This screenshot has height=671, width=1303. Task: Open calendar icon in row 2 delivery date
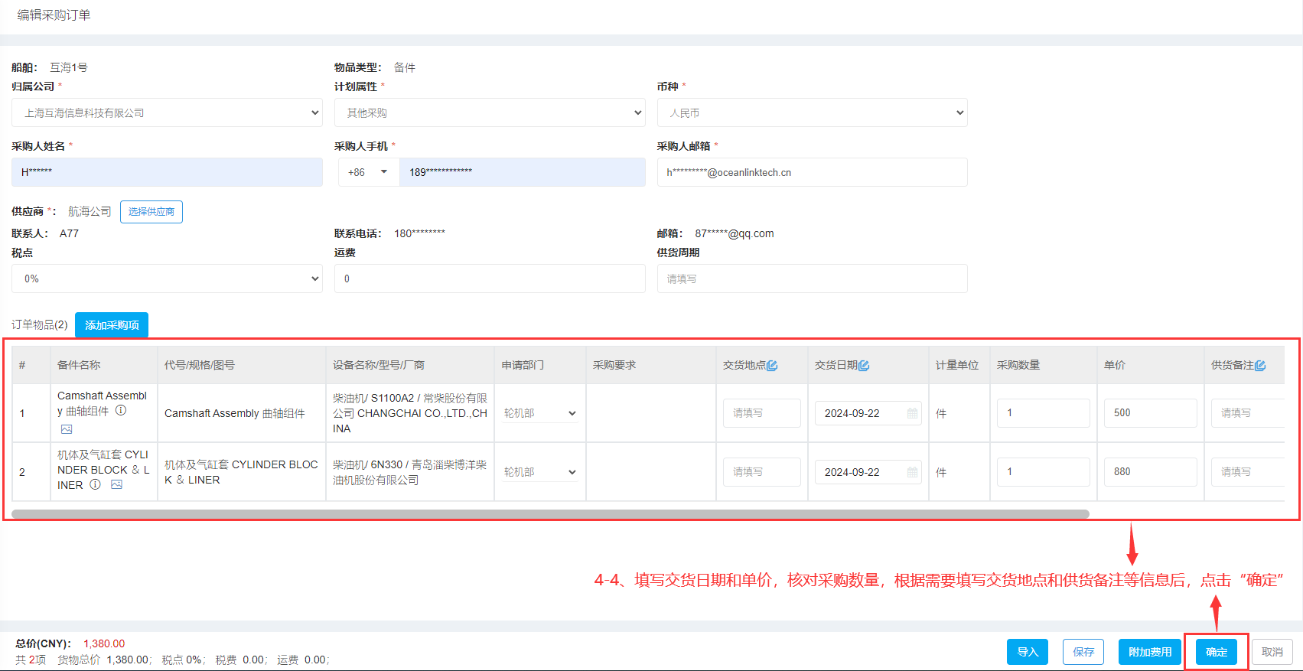point(912,472)
